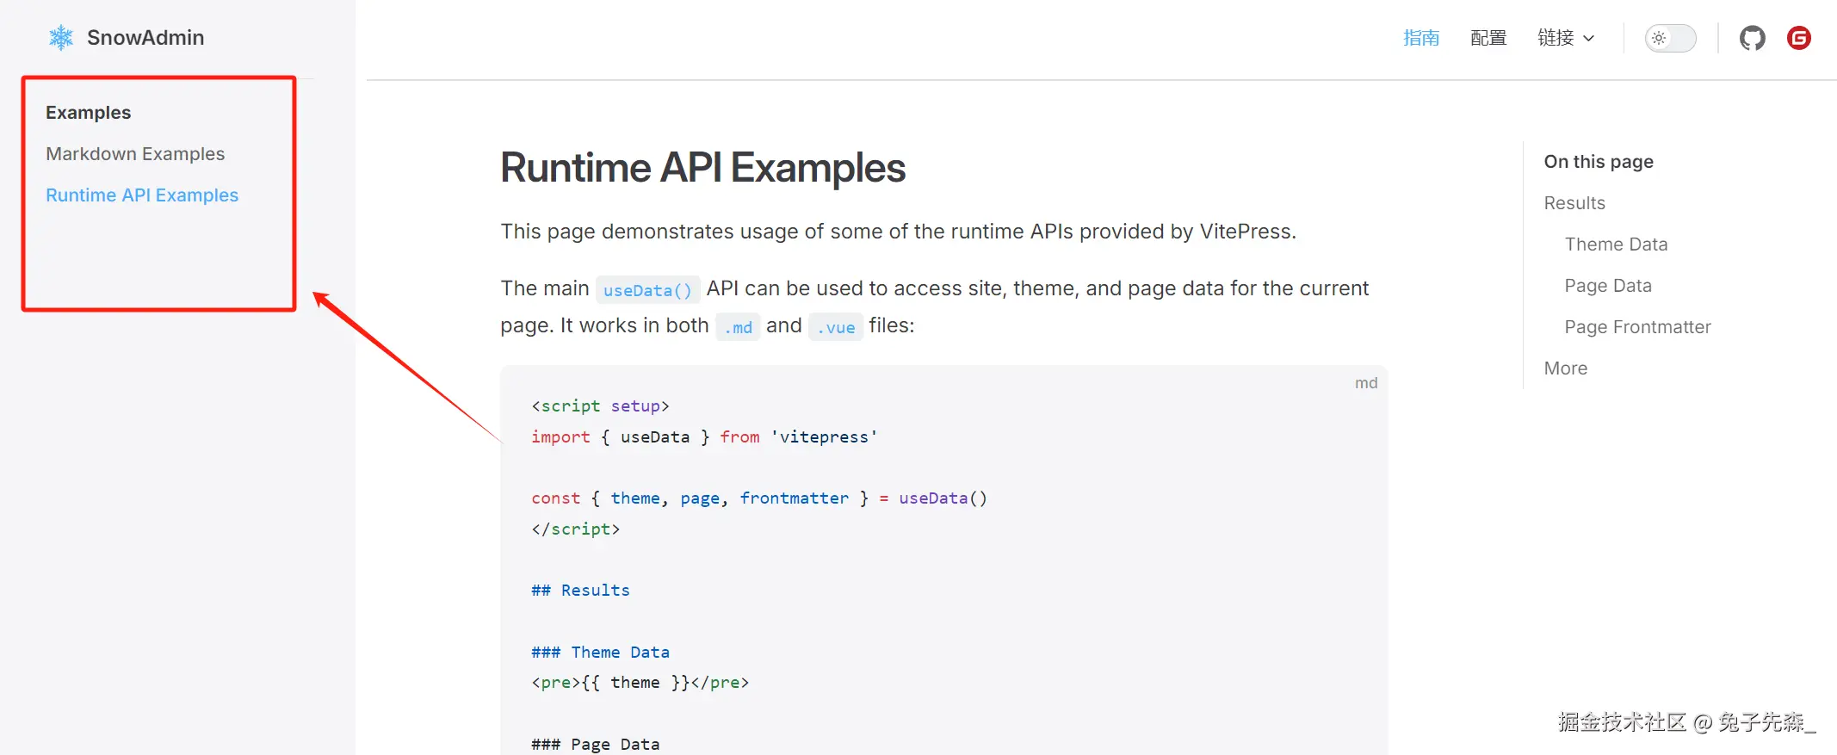Jump to More in outline
Viewport: 1837px width, 755px height.
[x=1565, y=368]
